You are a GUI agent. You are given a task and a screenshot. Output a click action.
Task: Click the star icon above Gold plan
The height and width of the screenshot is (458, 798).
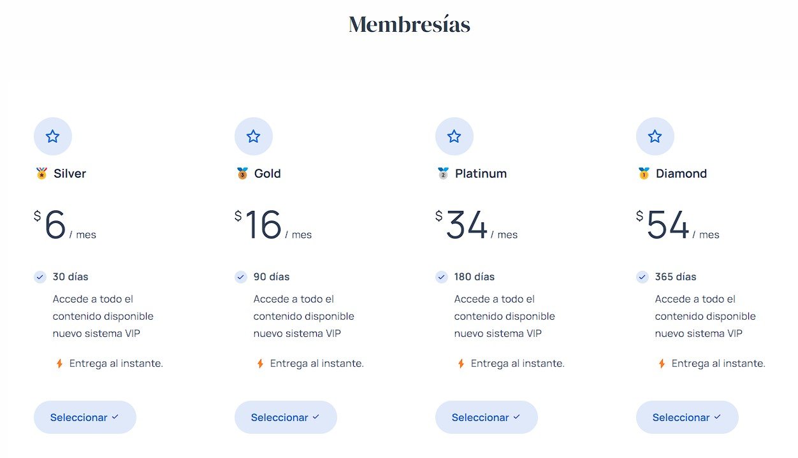point(254,136)
